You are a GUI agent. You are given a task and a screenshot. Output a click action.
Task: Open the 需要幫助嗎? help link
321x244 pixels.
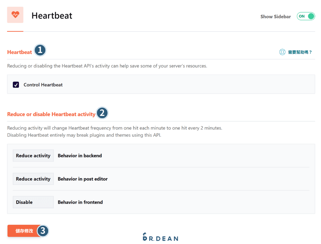300,52
